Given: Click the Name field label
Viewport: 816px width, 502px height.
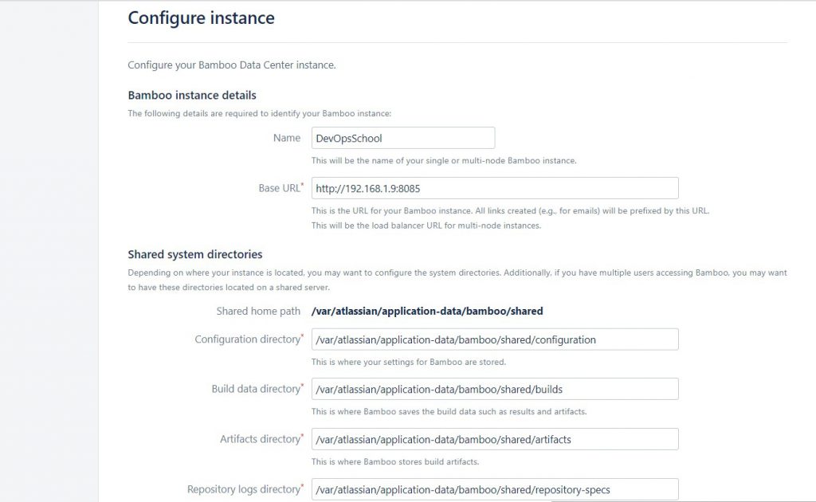Looking at the screenshot, I should (286, 138).
